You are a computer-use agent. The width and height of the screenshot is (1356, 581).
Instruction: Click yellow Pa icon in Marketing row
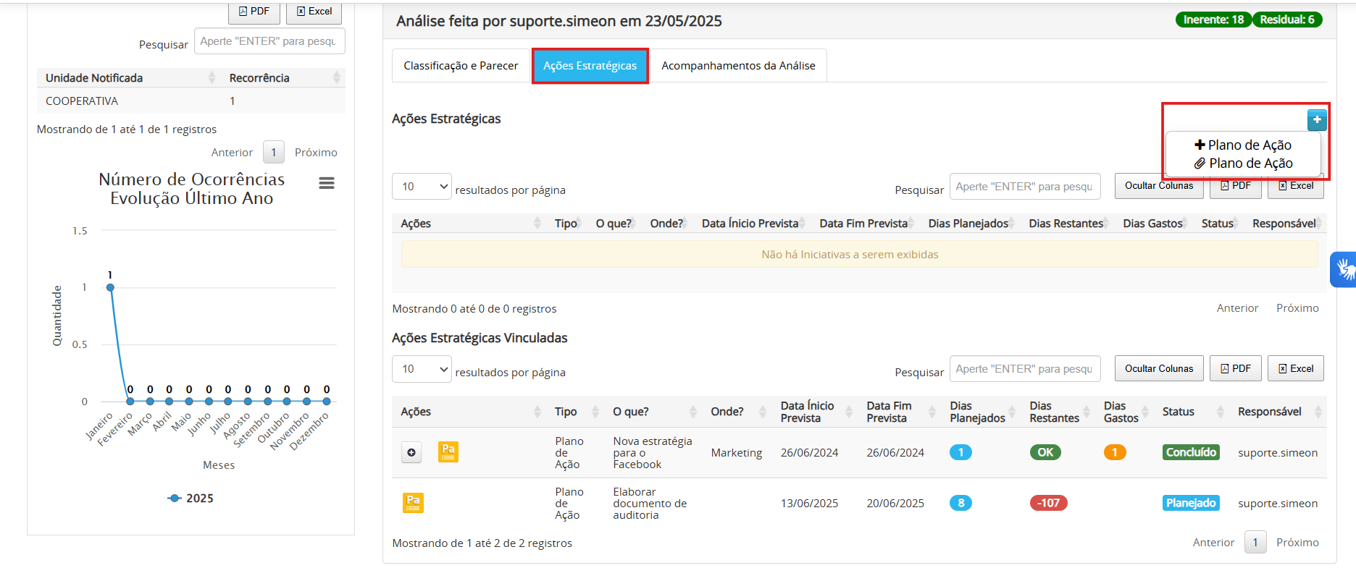tap(448, 452)
